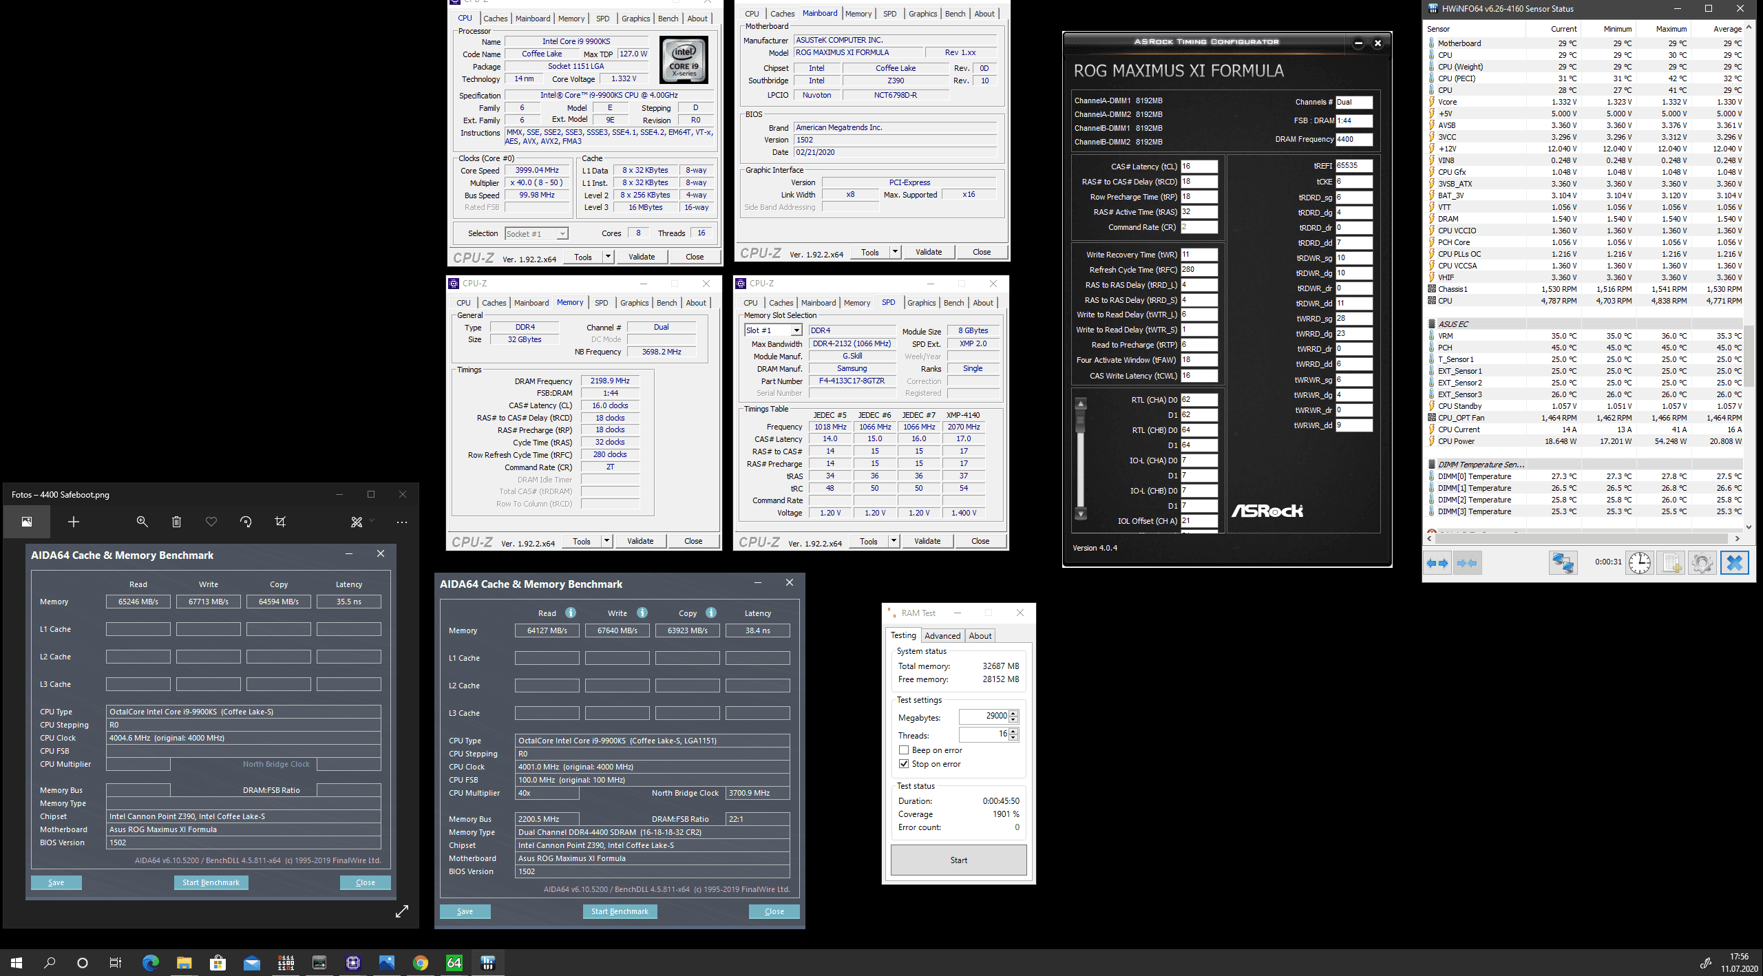Open the Caches tab in the CPU-Z Memory window
1763x976 pixels.
tap(494, 303)
